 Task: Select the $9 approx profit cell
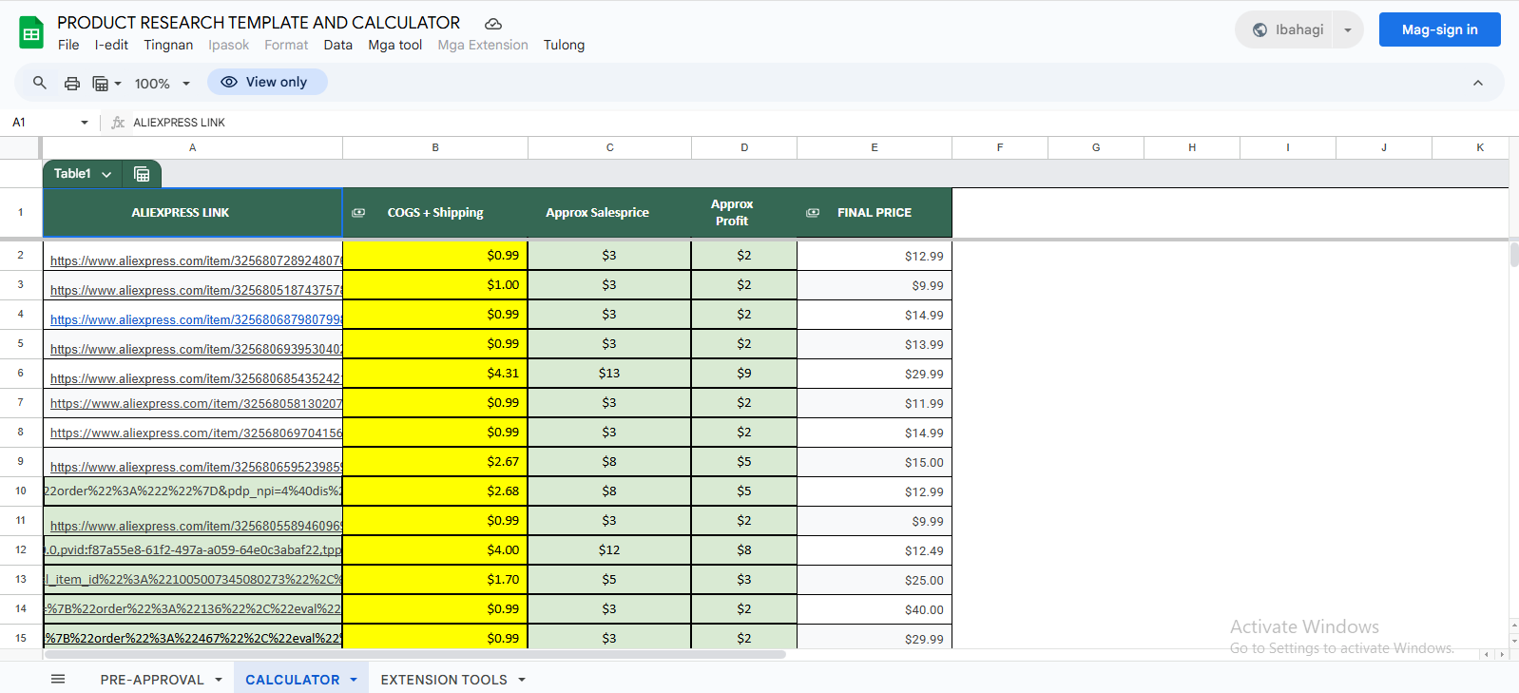[744, 374]
